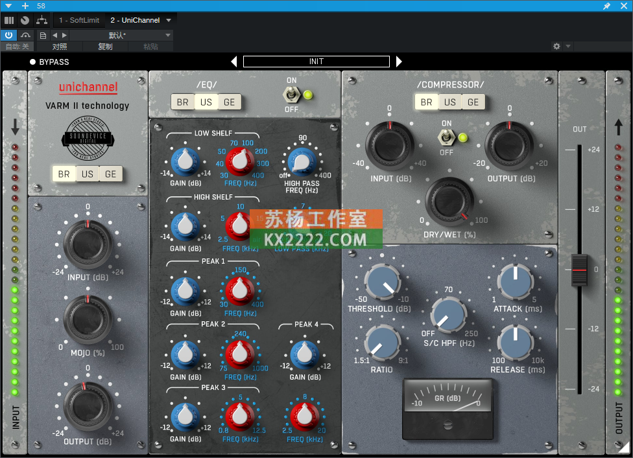
Task: Open the preset file icon
Action: point(43,36)
